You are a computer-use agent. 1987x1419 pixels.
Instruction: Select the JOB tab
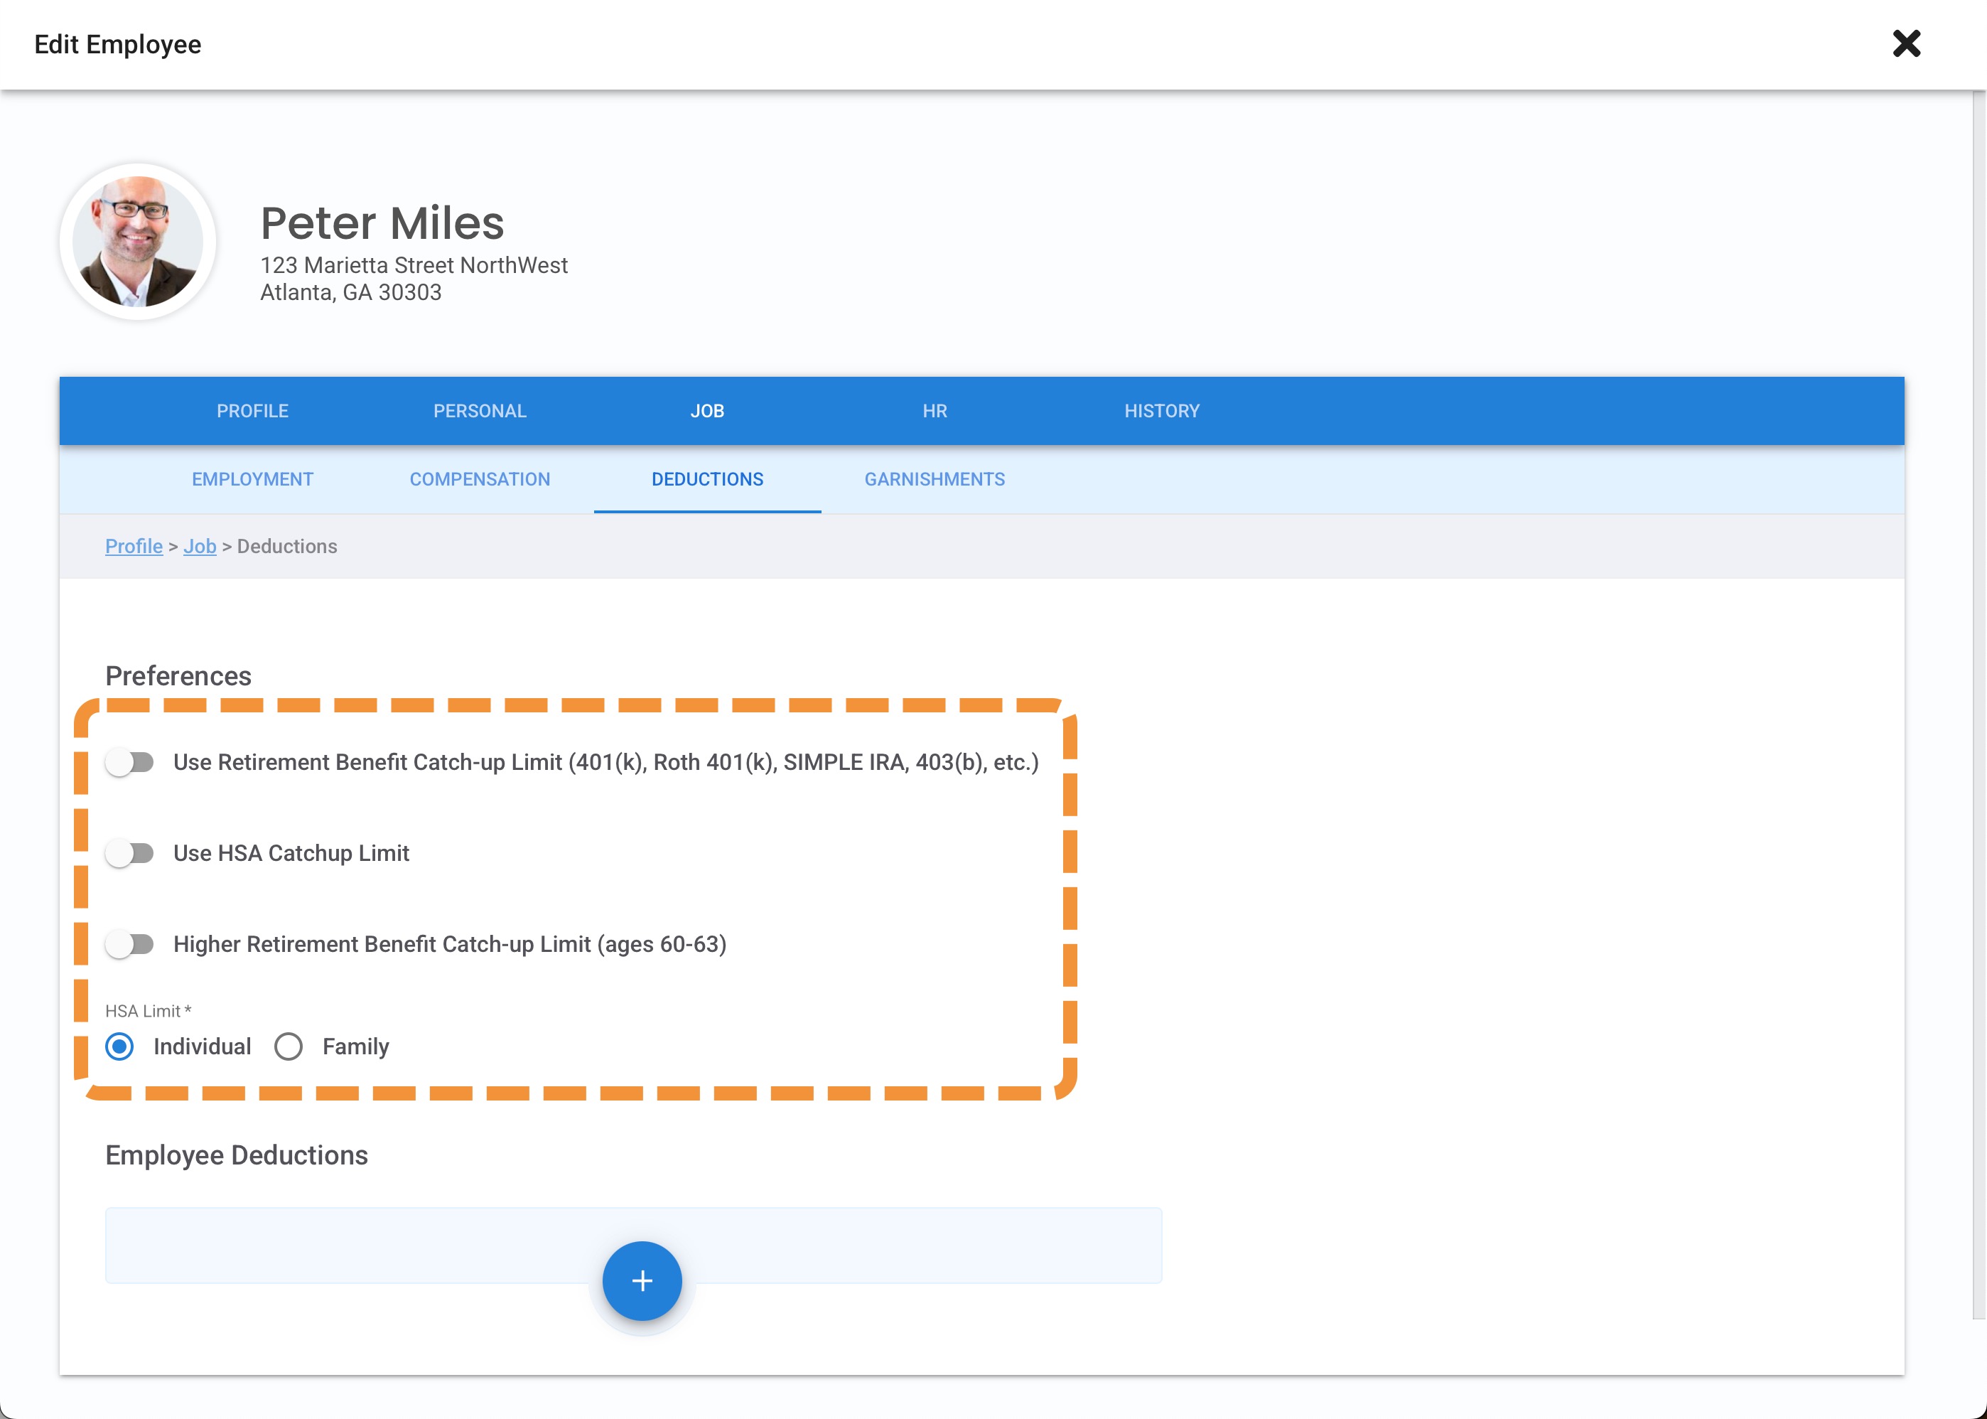click(706, 411)
